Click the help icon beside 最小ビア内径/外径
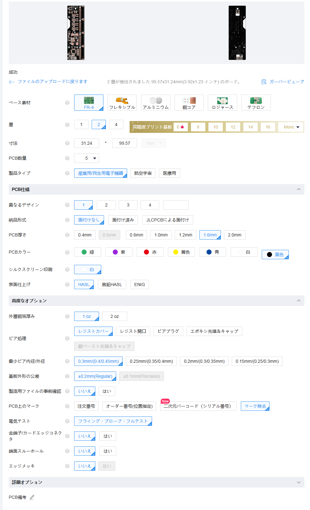The width and height of the screenshot is (310, 510). 67,361
